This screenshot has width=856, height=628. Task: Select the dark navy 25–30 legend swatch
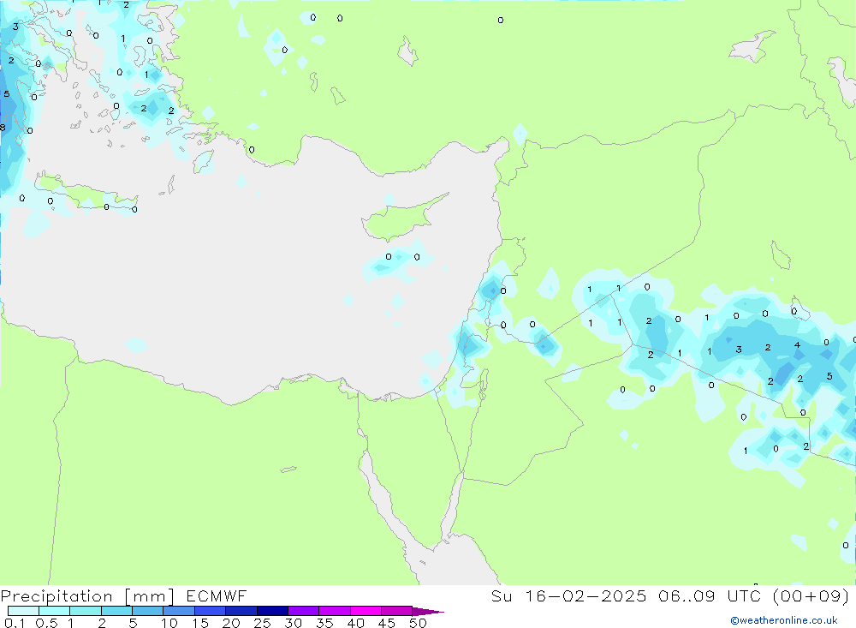click(272, 612)
